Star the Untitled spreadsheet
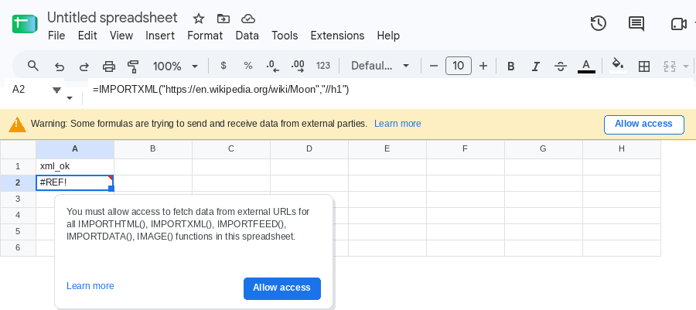The width and height of the screenshot is (696, 310). (199, 19)
